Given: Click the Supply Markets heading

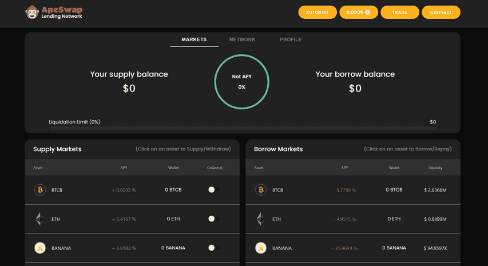Looking at the screenshot, I should pos(57,149).
